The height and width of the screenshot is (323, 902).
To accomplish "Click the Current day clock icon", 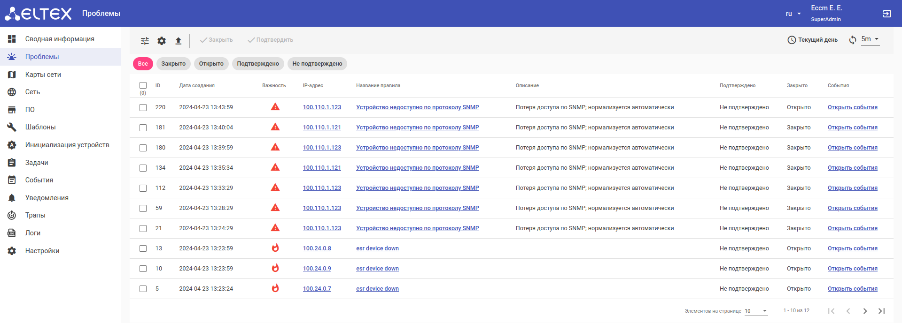I will [792, 40].
